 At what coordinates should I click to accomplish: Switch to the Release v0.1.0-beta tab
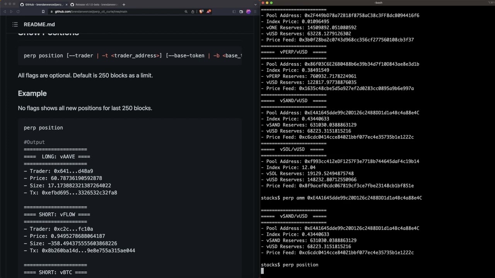(94, 5)
